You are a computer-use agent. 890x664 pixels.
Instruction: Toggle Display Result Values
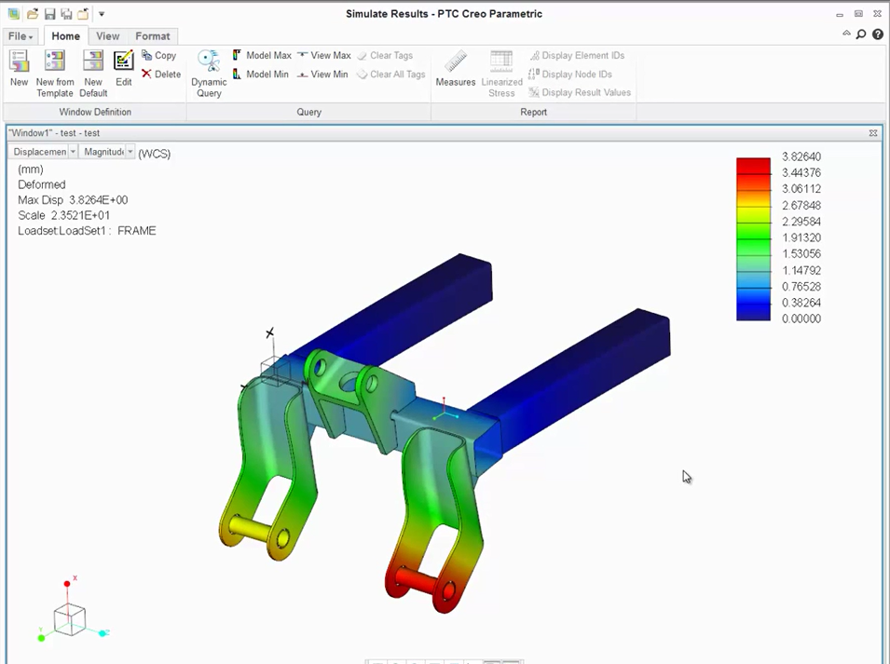click(580, 92)
